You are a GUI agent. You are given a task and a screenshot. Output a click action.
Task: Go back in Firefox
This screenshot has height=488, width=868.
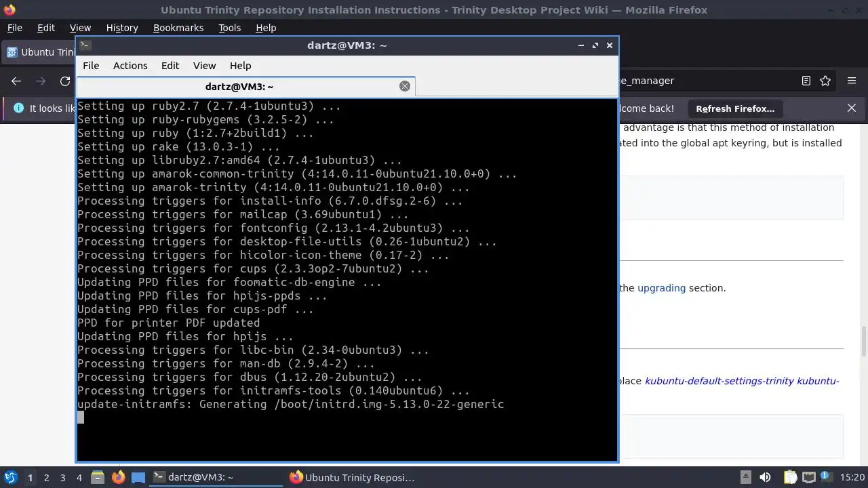(16, 81)
